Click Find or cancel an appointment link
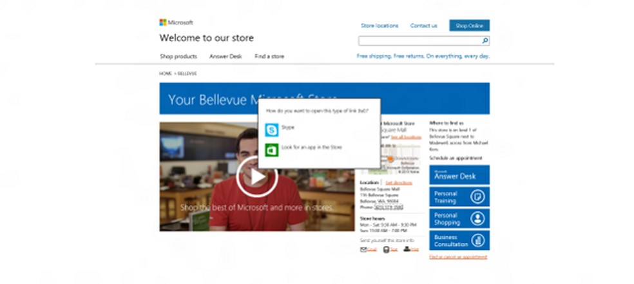 [458, 257]
